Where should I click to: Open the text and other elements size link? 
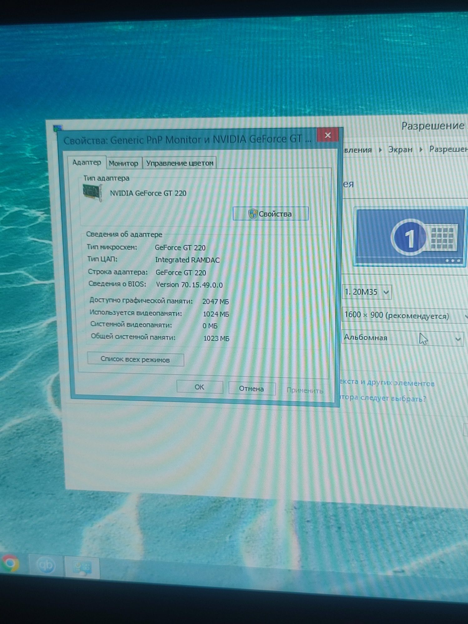point(387,383)
